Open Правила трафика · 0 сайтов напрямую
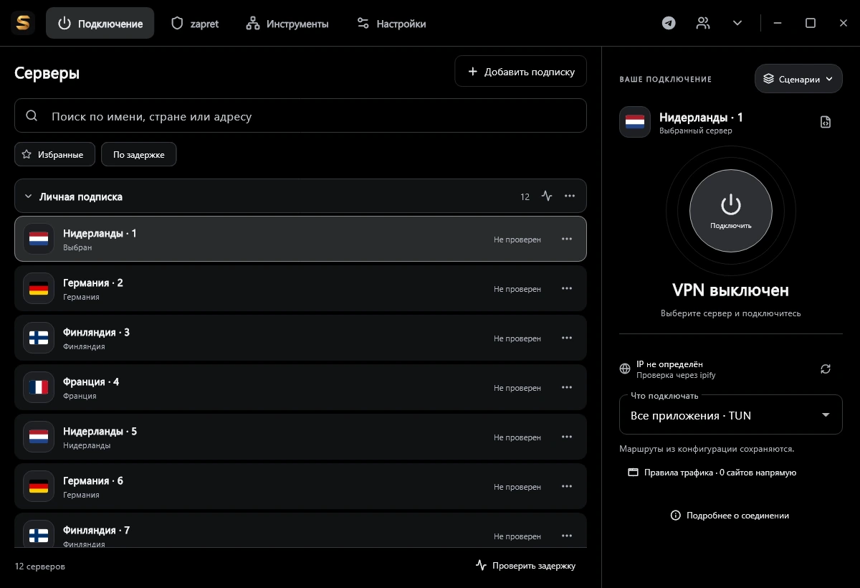The height and width of the screenshot is (588, 860). 712,473
